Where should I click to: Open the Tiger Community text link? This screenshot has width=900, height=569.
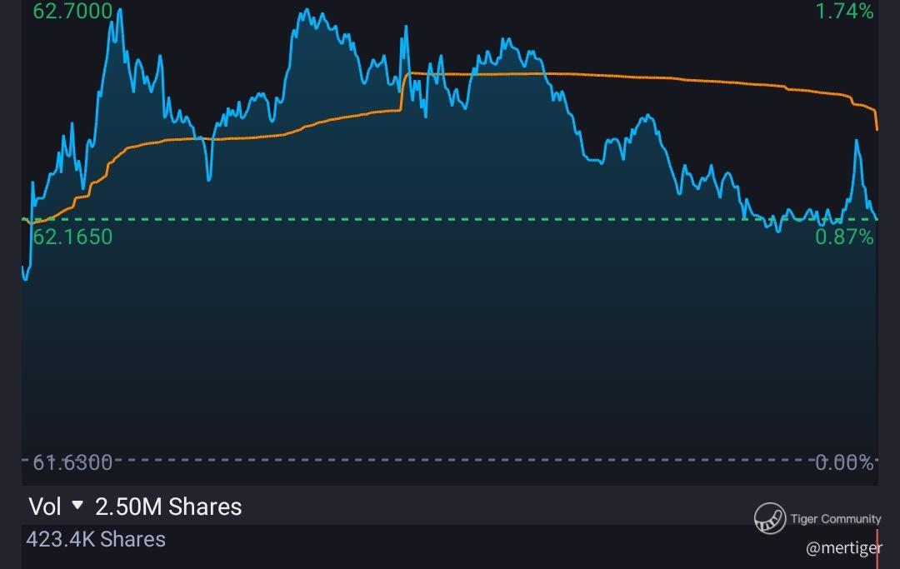pyautogui.click(x=835, y=518)
